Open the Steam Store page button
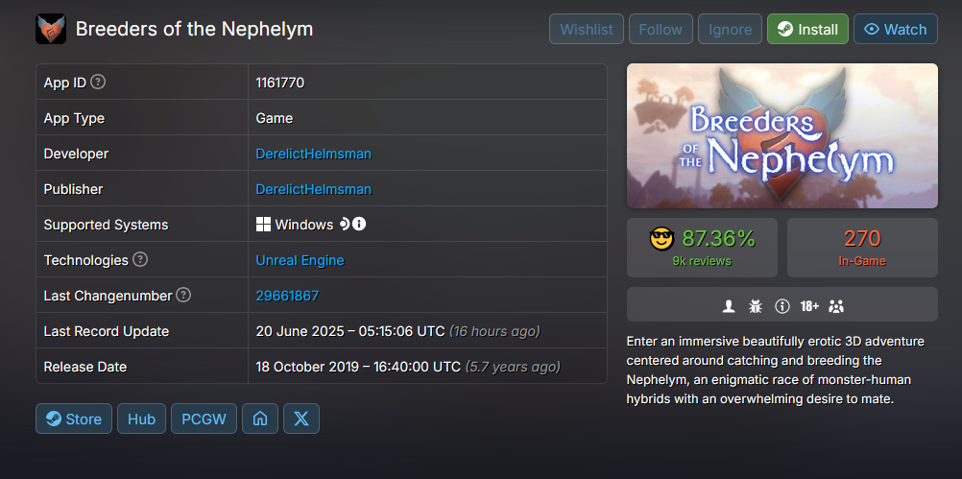The width and height of the screenshot is (962, 479). (74, 419)
